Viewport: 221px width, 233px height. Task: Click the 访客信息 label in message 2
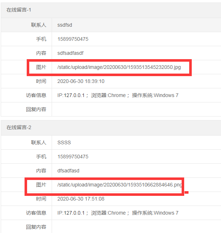[36, 213]
